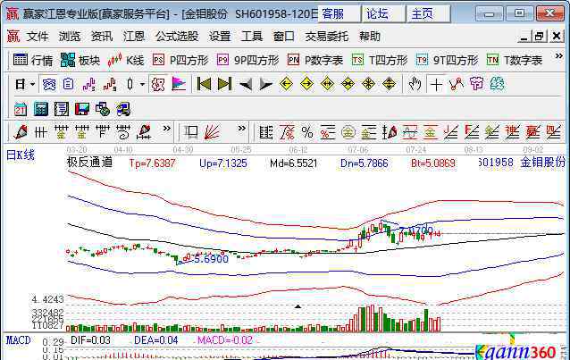Open the 公式选股 menu
Screen dimensions: 570x360
tap(177, 37)
